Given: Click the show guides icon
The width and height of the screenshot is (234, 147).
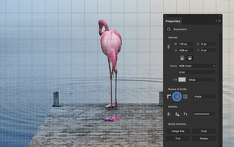Looking at the screenshot, I should [169, 114].
